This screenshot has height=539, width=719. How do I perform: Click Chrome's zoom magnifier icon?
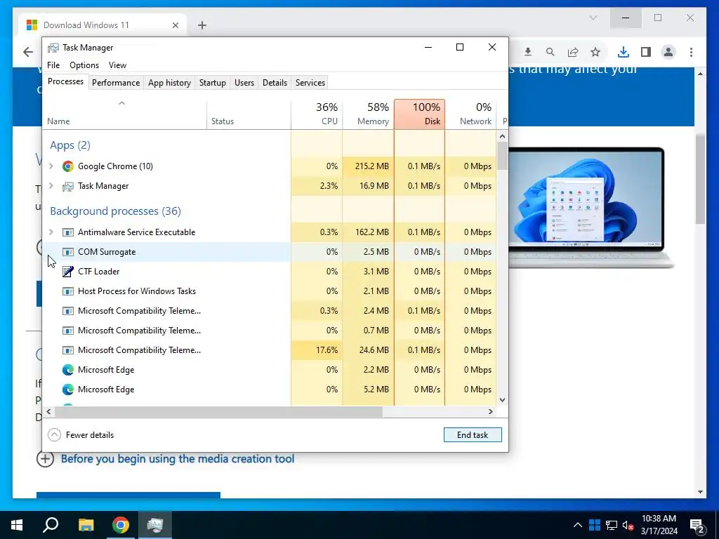point(550,52)
